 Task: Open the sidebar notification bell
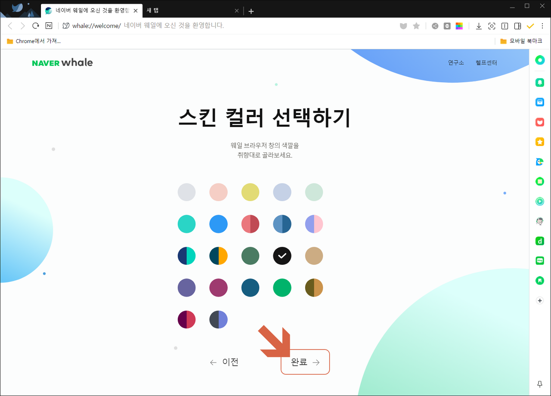(540, 83)
